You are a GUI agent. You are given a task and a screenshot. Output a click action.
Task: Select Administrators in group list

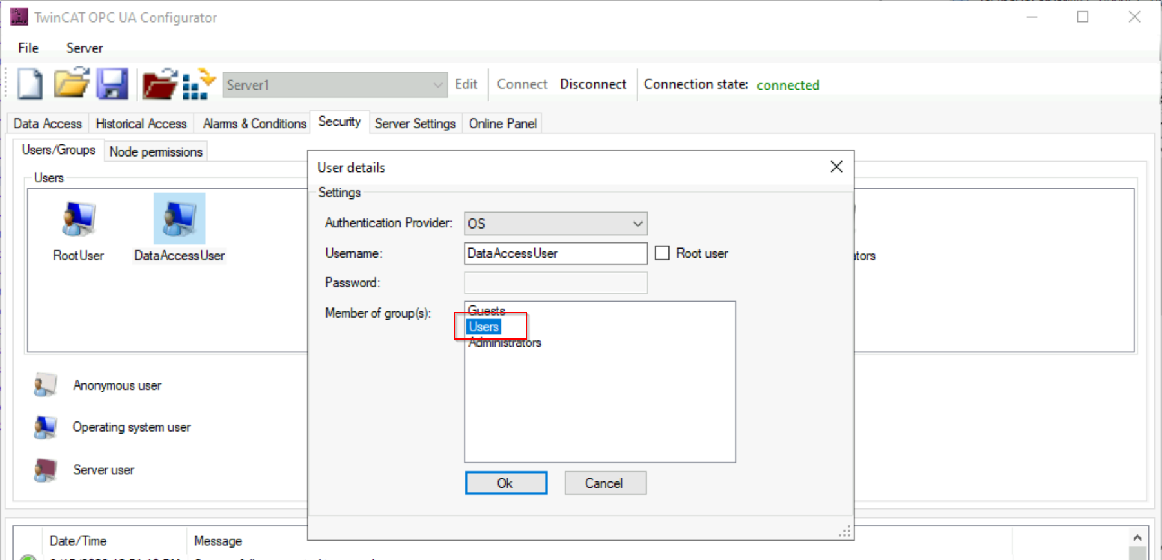tap(505, 343)
